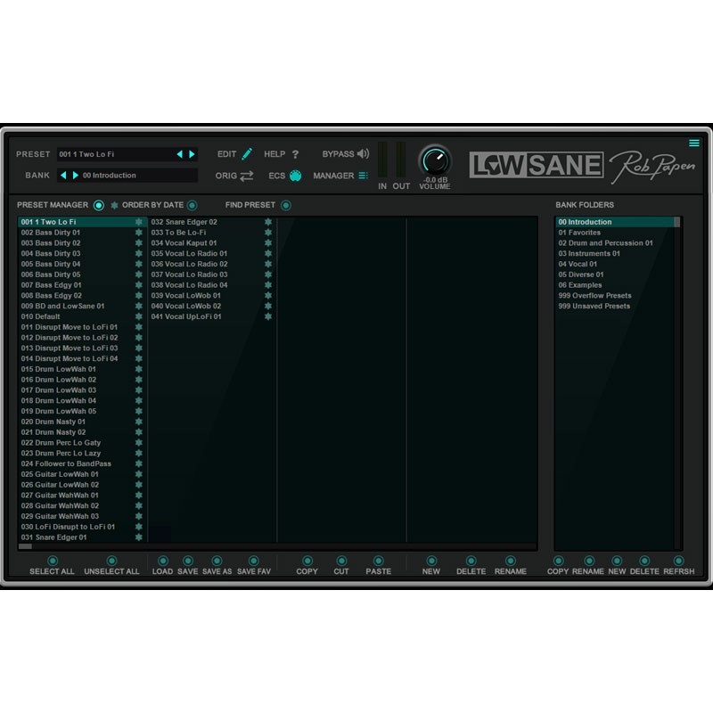This screenshot has height=713, width=713.
Task: Click favorite star for 001 1 Two Lo Fi
Action: click(x=139, y=222)
